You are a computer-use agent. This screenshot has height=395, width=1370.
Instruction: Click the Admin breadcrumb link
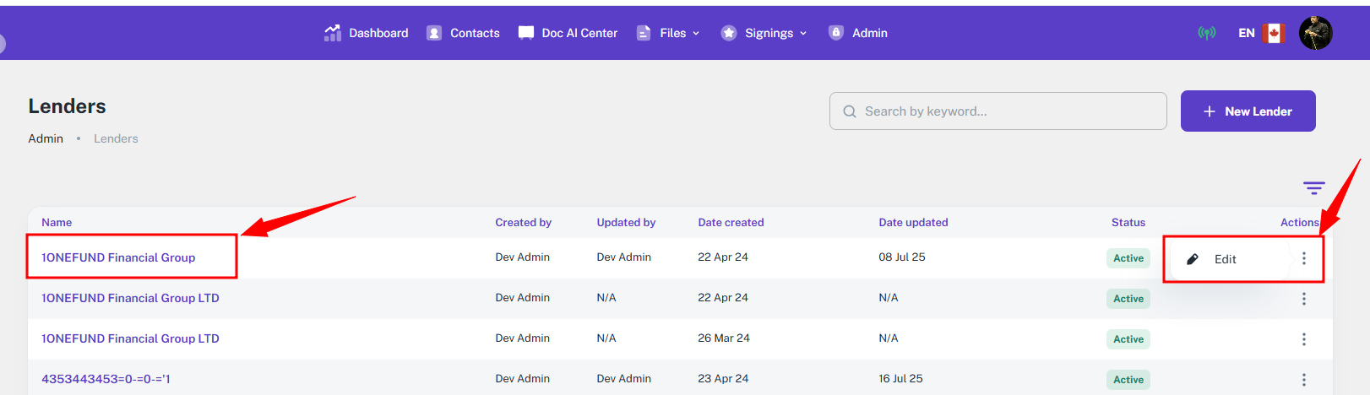46,138
